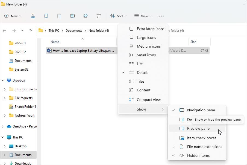Expand the OneDrive tree node
This screenshot has height=165, width=247.
[3, 126]
